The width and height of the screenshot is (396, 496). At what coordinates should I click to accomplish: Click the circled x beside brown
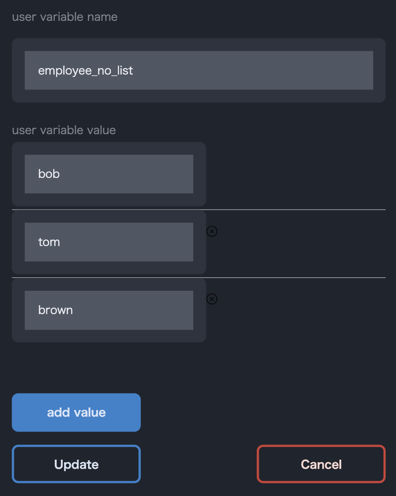[x=211, y=299]
